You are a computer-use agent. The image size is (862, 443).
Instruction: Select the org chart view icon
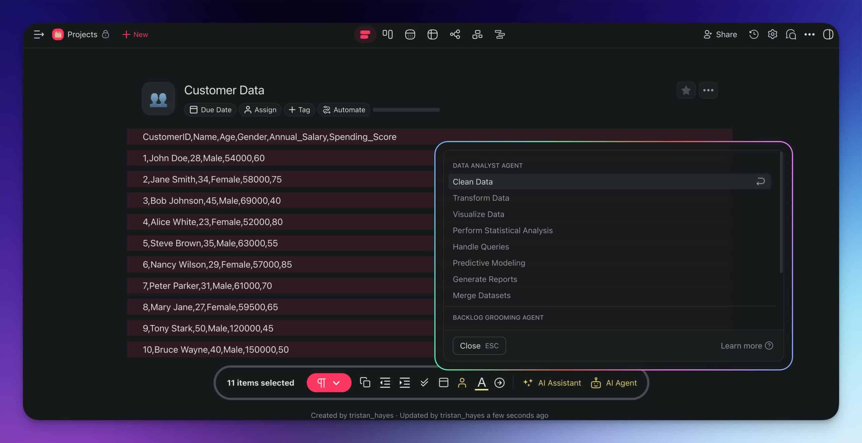[477, 34]
